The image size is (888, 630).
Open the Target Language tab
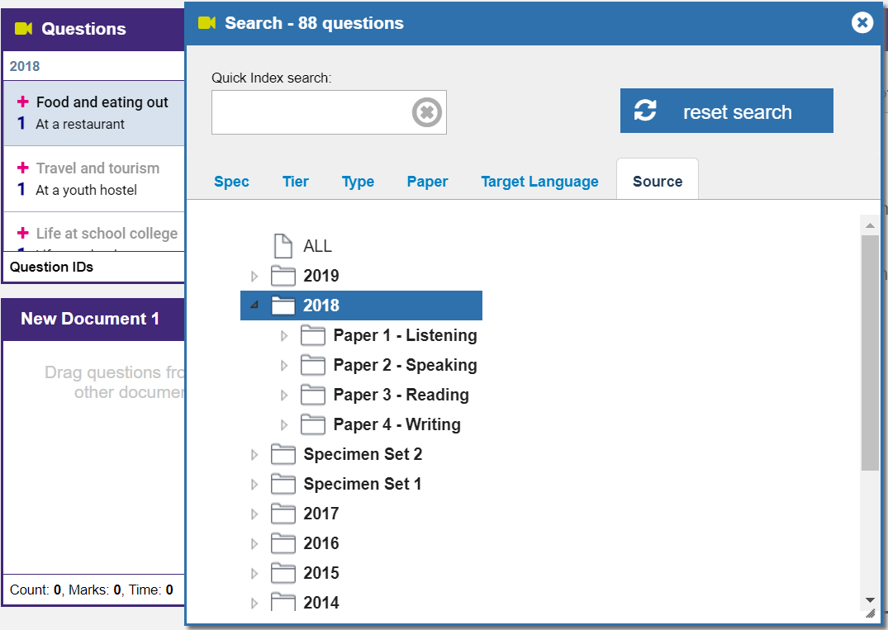pos(539,182)
